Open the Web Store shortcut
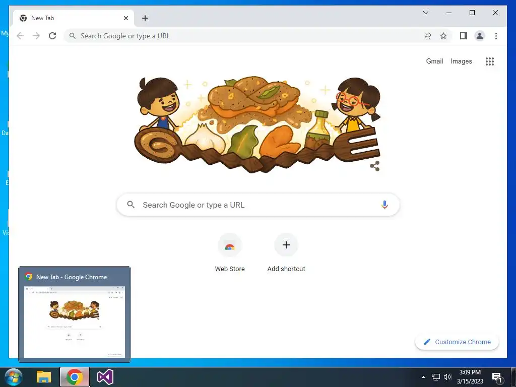Screen dimensions: 516x387 pyautogui.click(x=230, y=252)
